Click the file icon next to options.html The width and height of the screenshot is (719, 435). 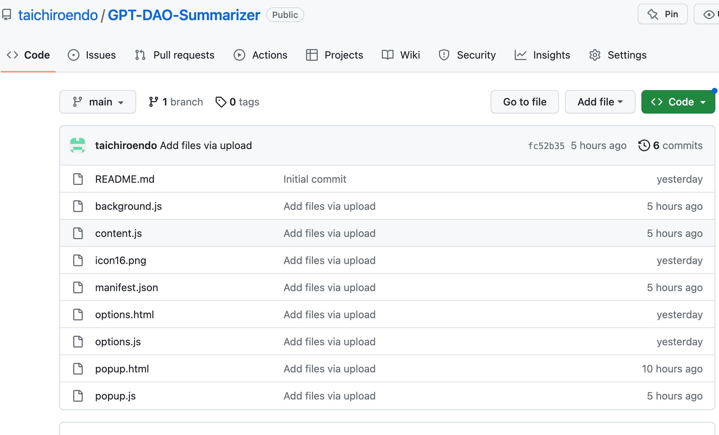click(x=78, y=315)
